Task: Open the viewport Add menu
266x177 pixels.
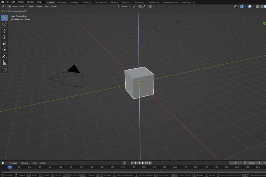Action: [x=47, y=7]
